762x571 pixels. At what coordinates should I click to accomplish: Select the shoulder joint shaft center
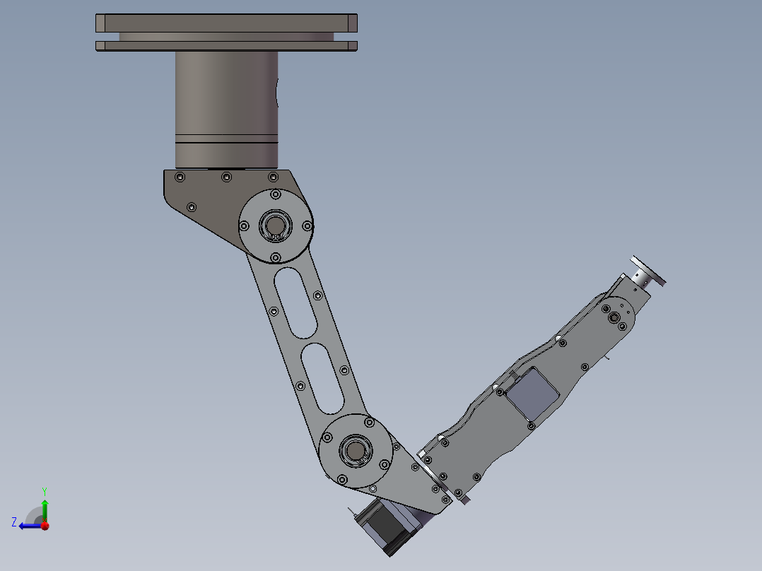(x=276, y=225)
